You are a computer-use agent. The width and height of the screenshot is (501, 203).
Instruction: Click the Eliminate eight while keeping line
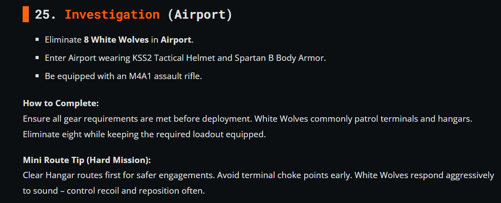click(x=144, y=134)
